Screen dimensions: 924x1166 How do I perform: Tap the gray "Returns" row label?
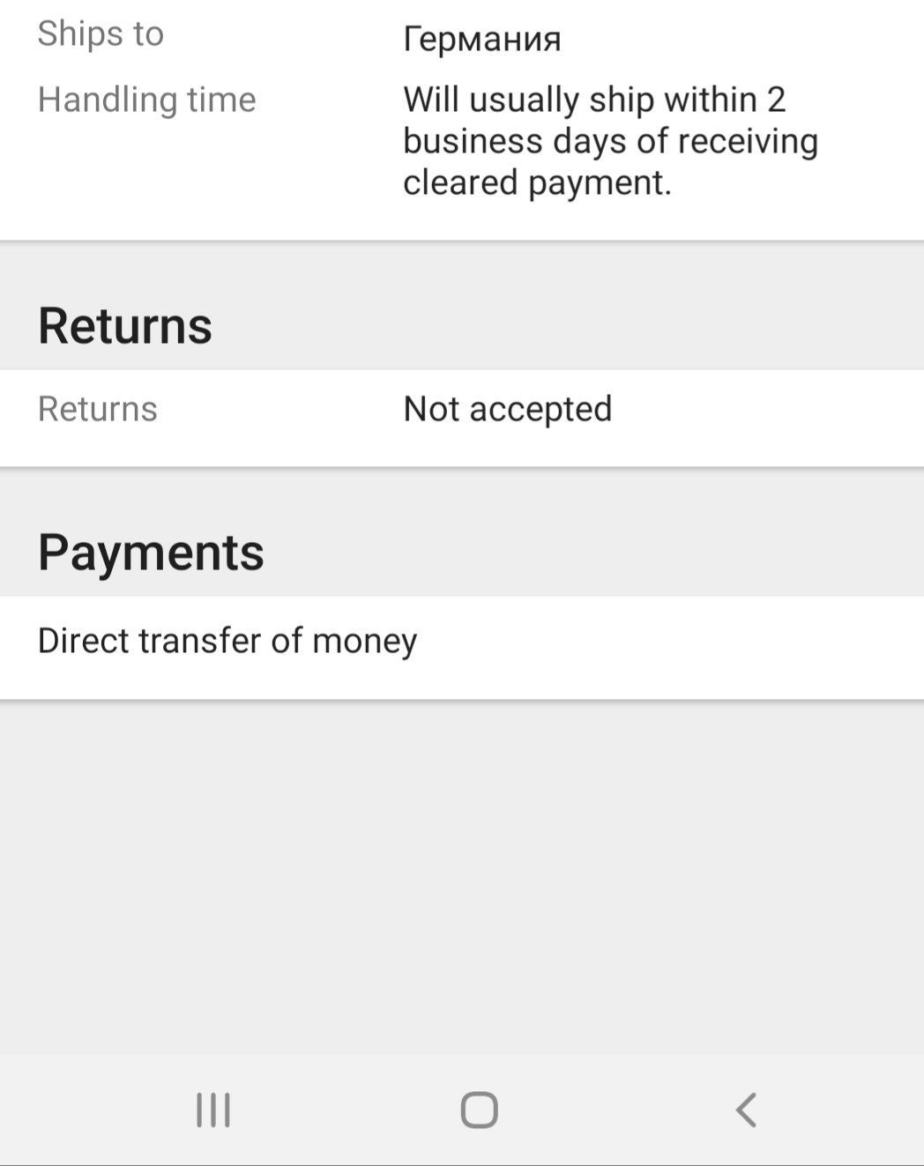pos(97,409)
